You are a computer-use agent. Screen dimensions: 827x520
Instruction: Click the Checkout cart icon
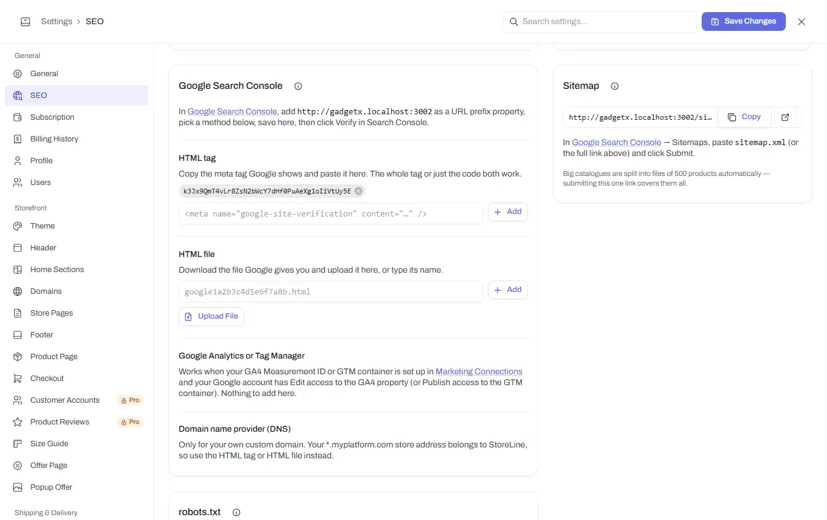click(x=18, y=379)
